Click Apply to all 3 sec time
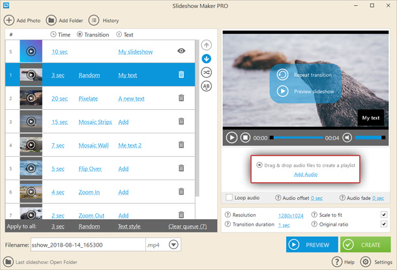The height and width of the screenshot is (270, 397). (x=58, y=226)
